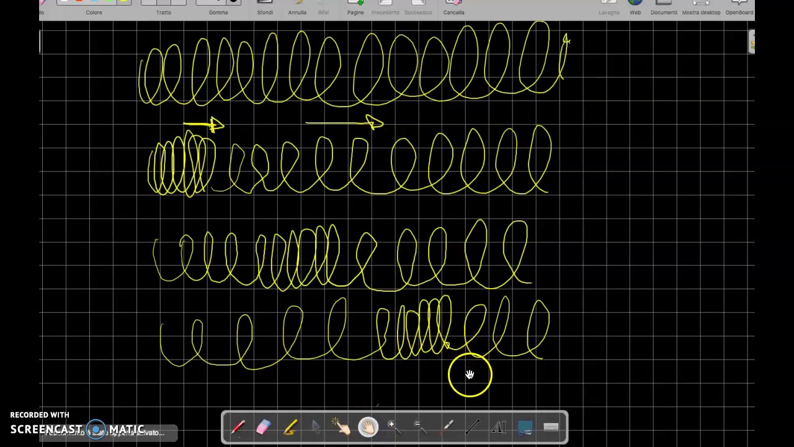Select the text tool

(499, 427)
